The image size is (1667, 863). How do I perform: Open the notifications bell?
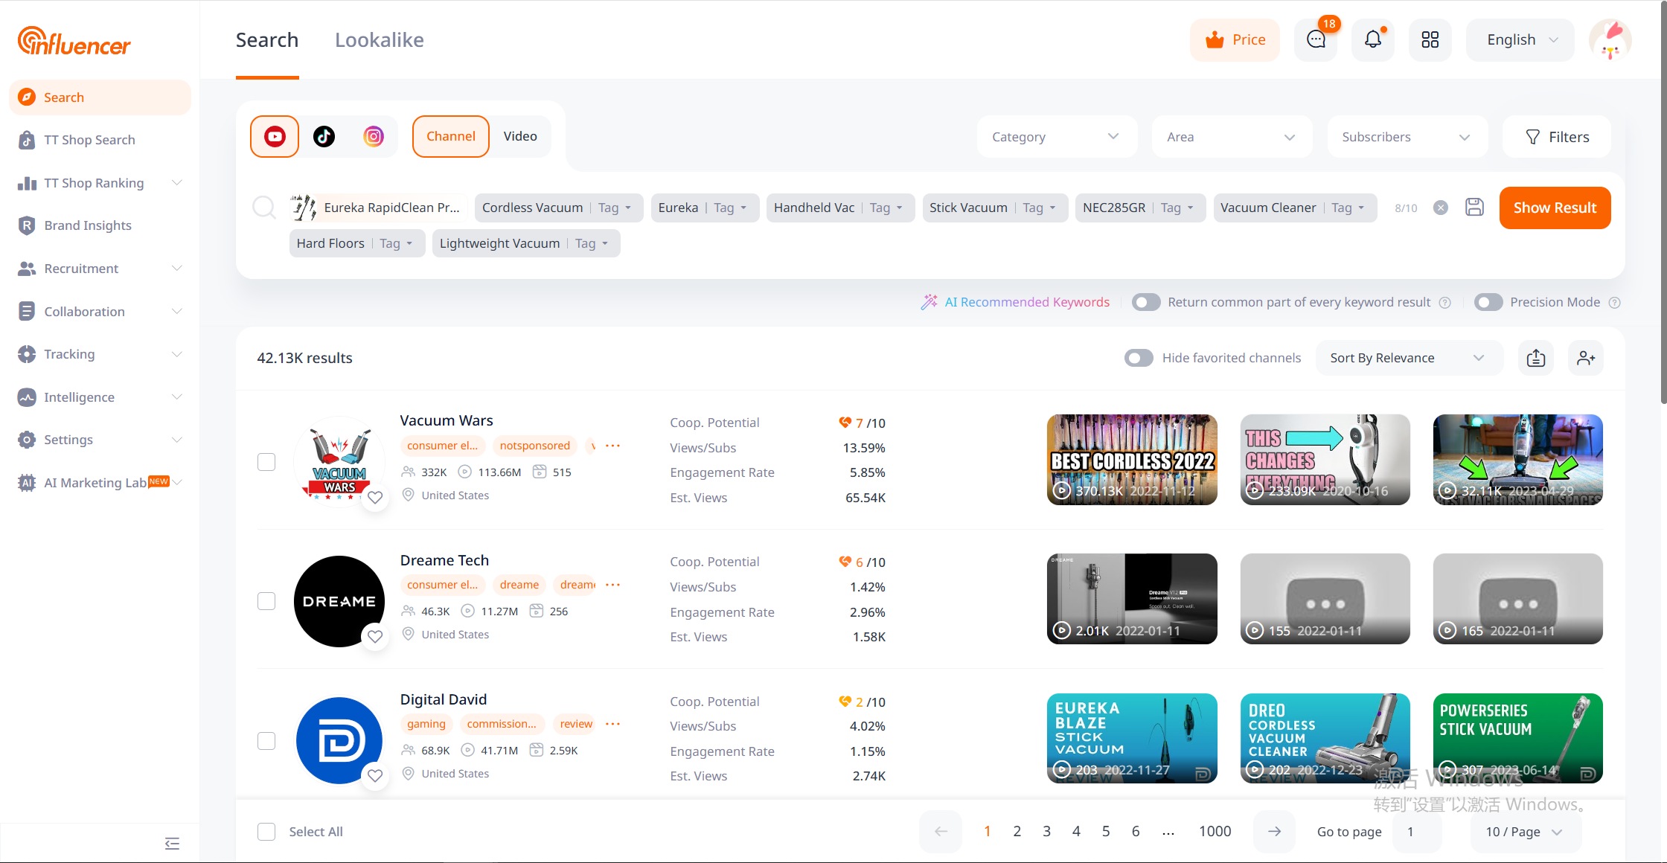coord(1372,39)
